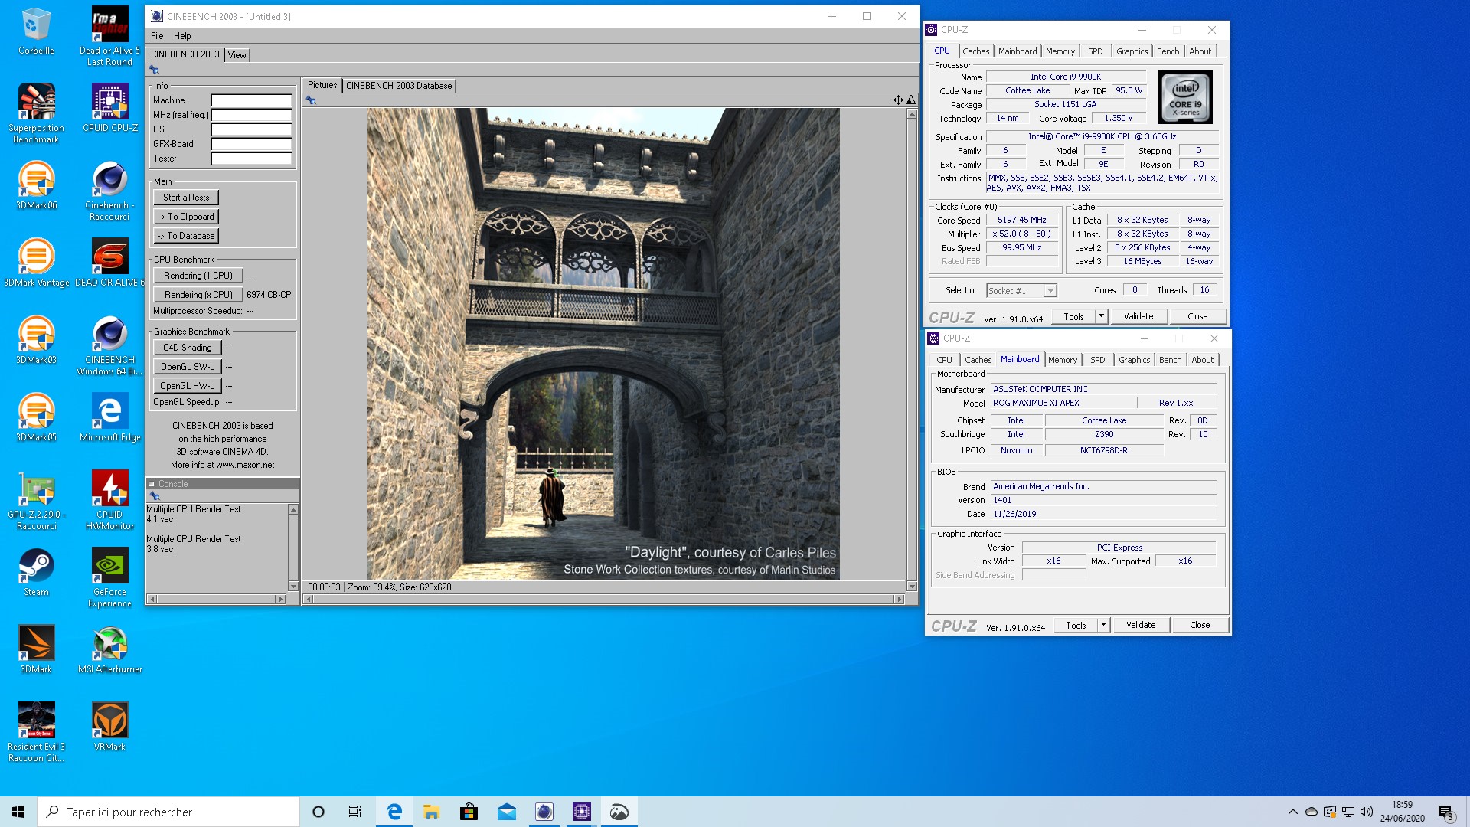Click the pin icon in Console panel
The height and width of the screenshot is (827, 1470).
tap(155, 496)
